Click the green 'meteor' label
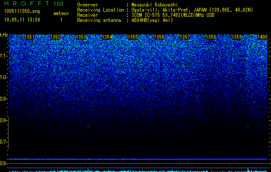271x172 pixels. (x=61, y=13)
